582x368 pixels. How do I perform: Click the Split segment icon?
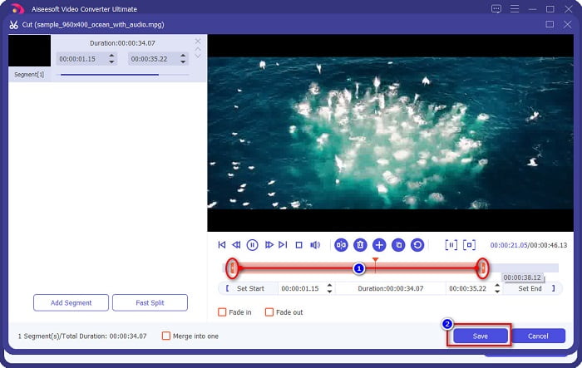341,245
